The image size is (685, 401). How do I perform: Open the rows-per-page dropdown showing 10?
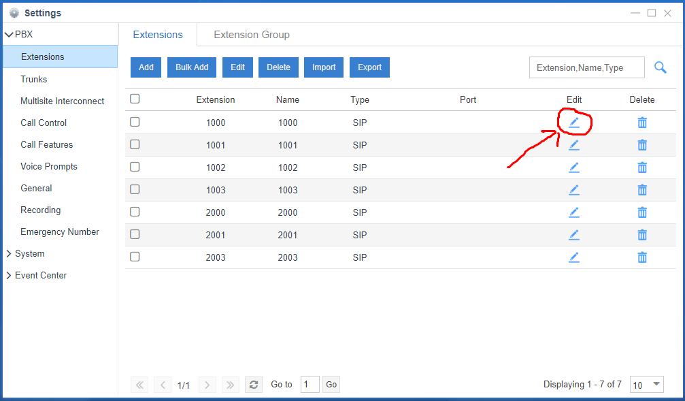pos(646,385)
